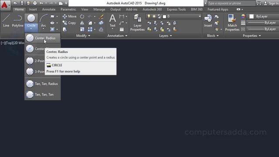Open the ByLayer linetype selector
This screenshot has height=157, width=279.
pos(263,29)
